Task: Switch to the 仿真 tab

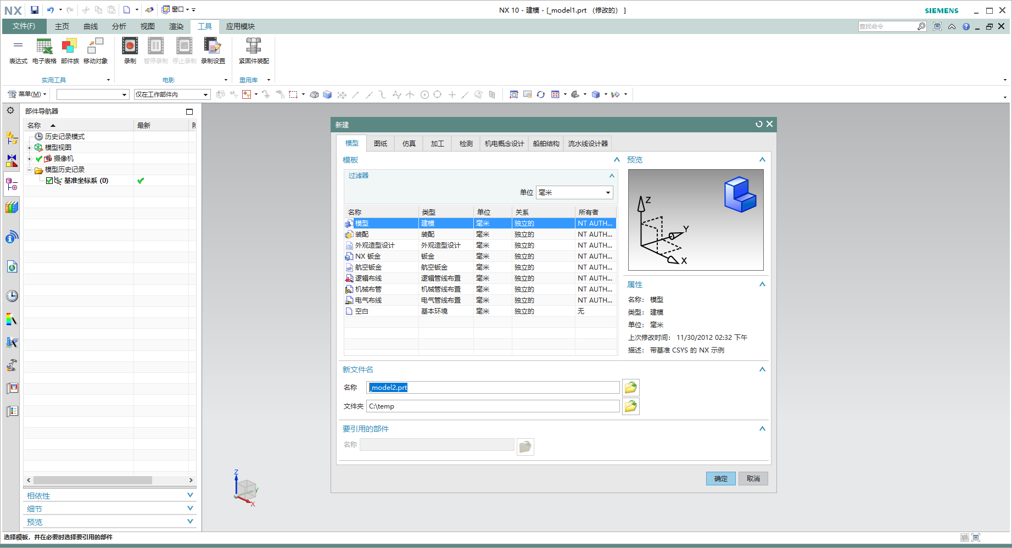Action: [409, 143]
